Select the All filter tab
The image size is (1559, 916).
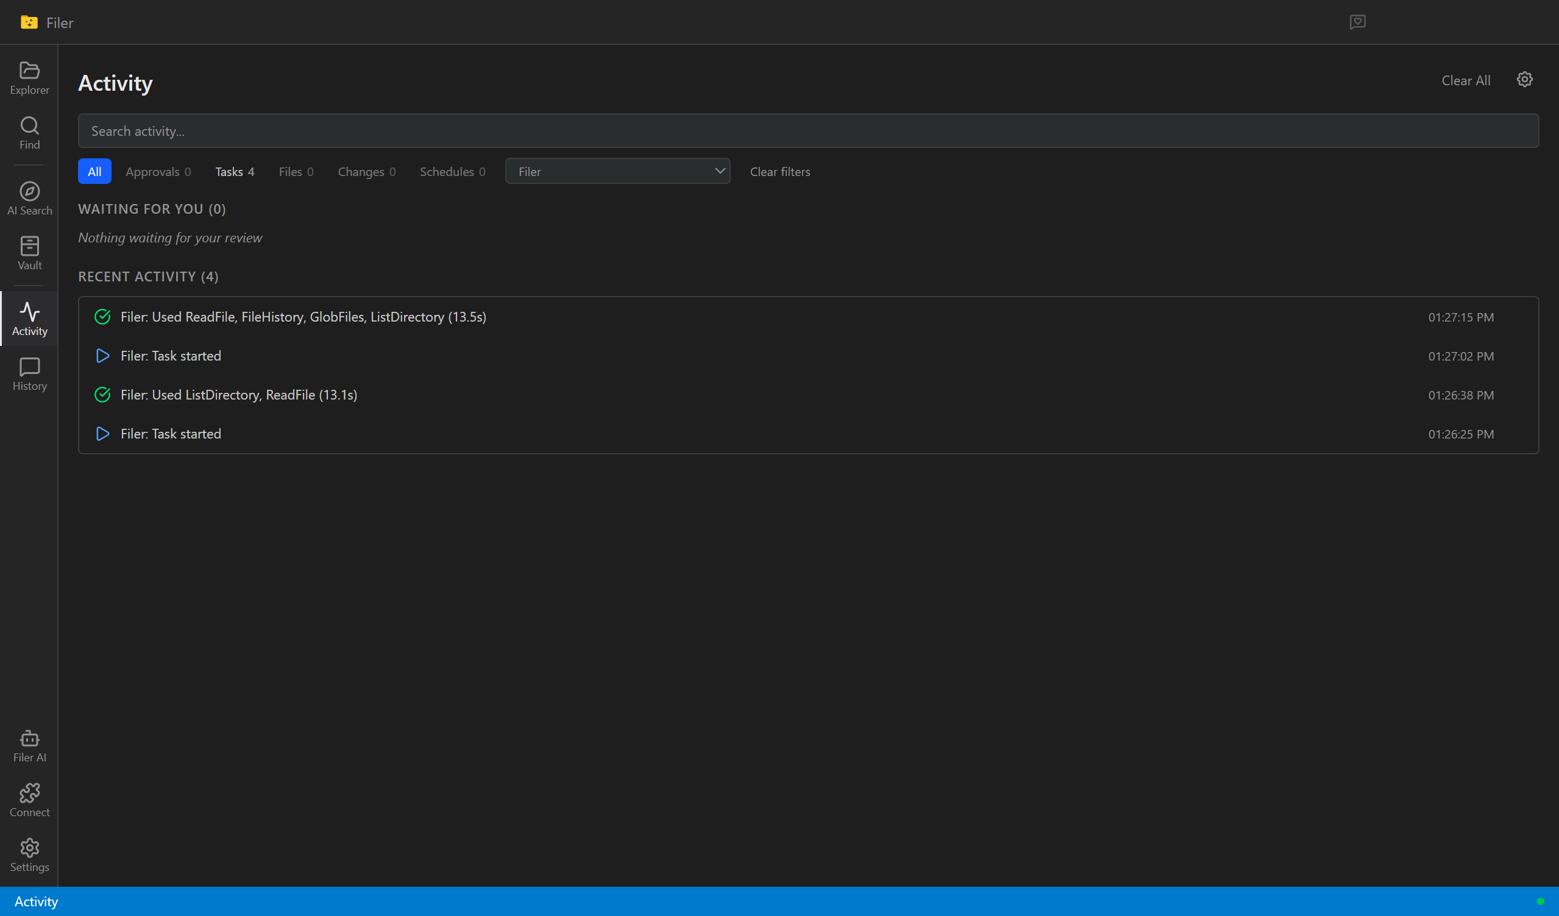(94, 172)
